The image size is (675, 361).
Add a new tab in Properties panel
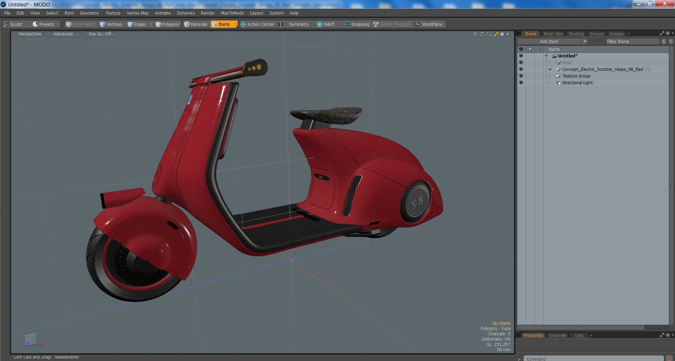pyautogui.click(x=591, y=335)
